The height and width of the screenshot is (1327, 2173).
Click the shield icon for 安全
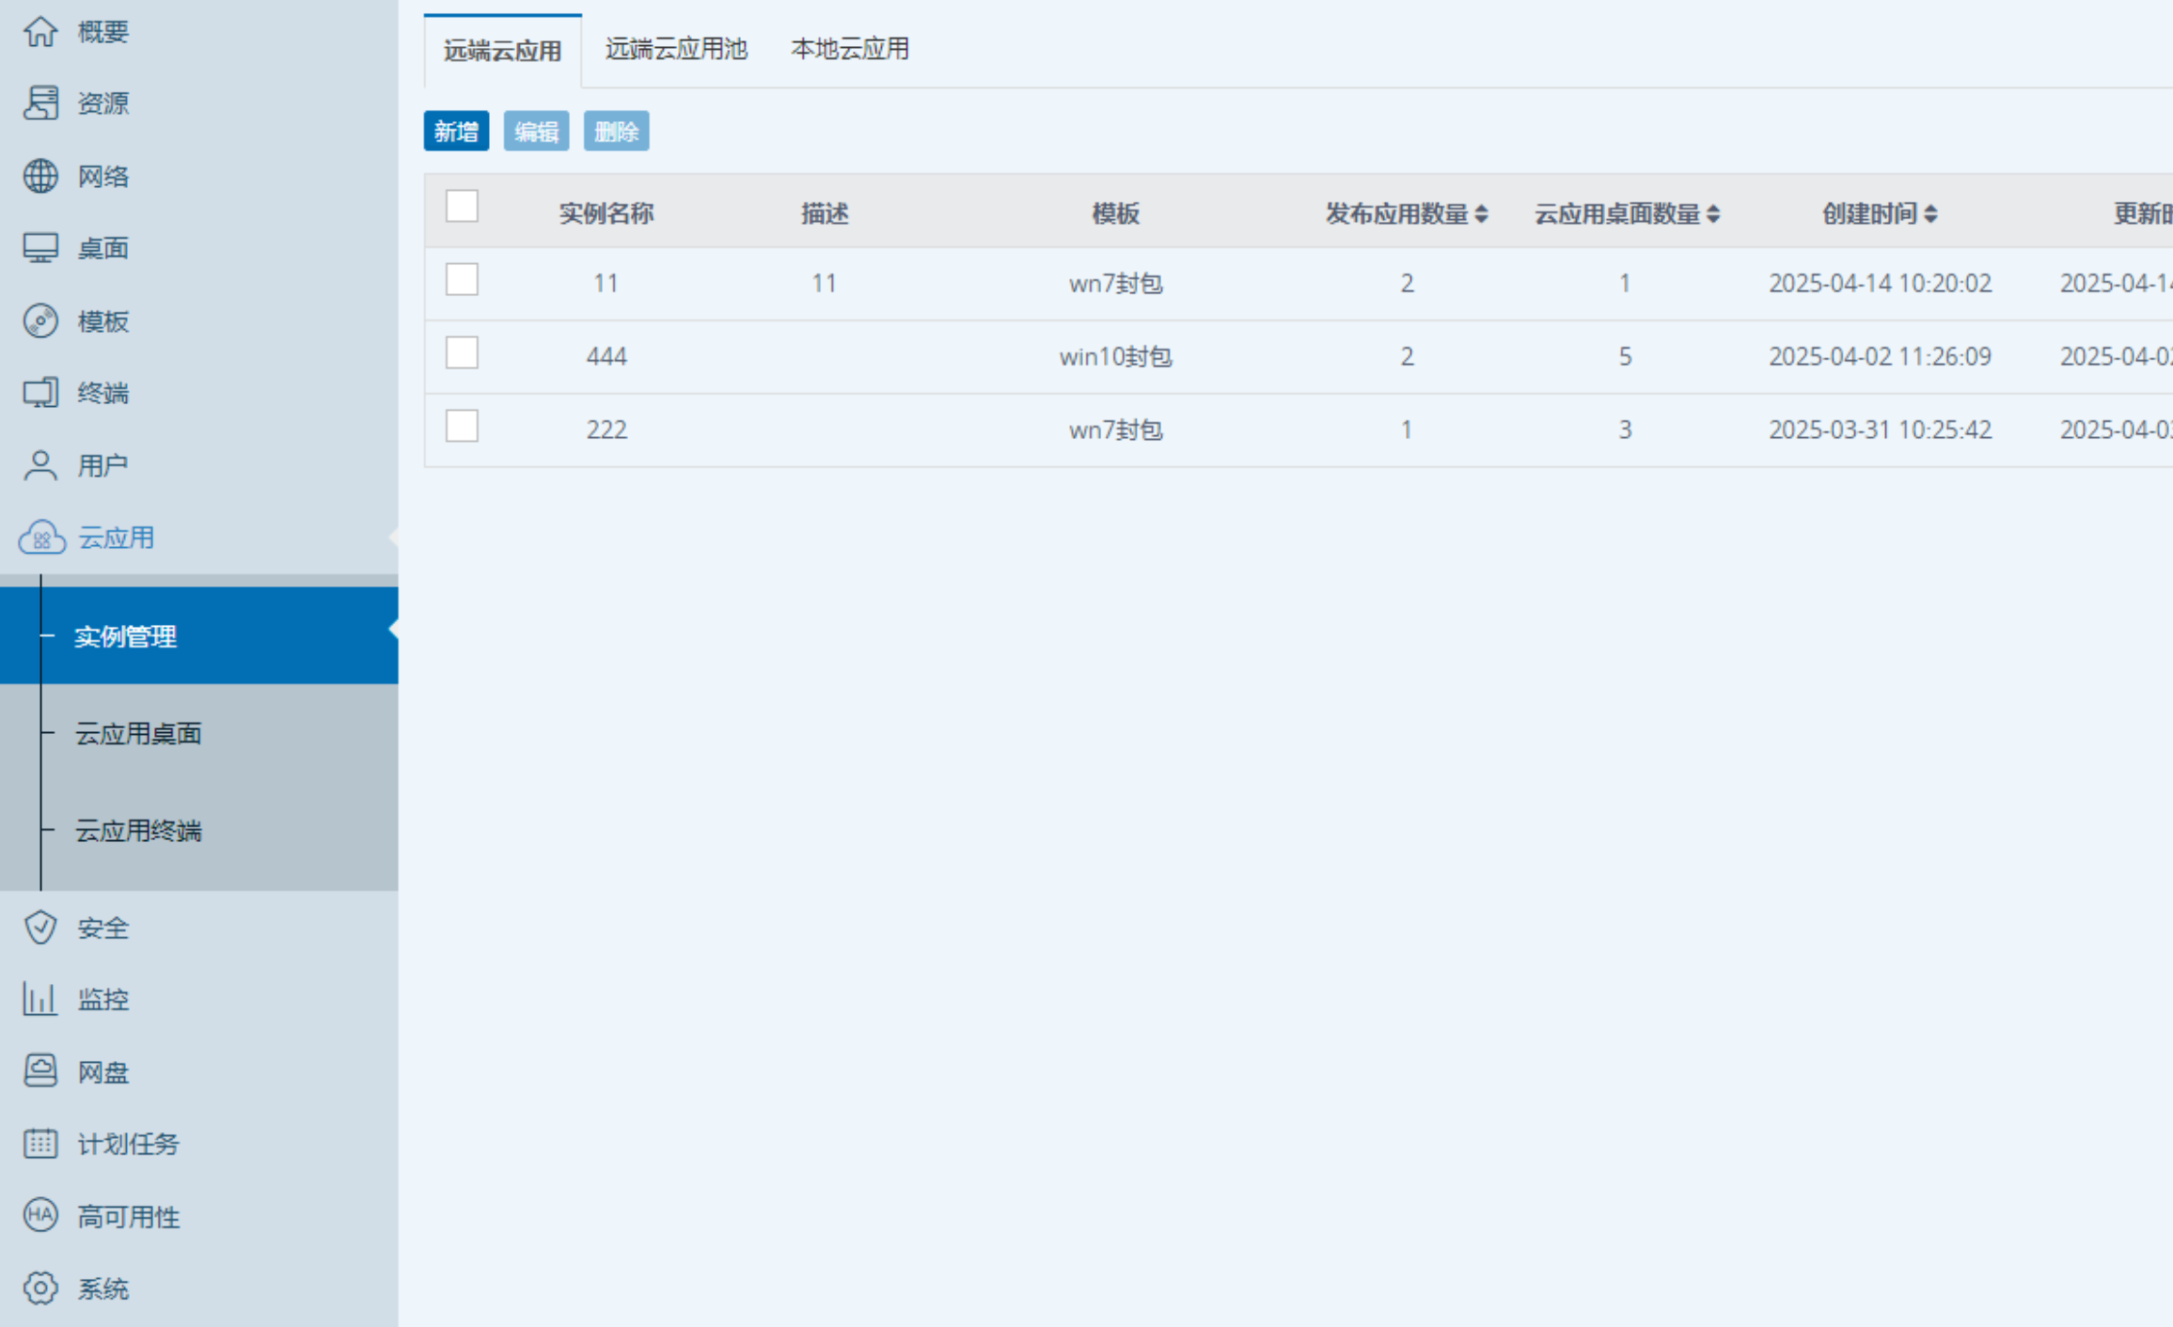coord(40,928)
